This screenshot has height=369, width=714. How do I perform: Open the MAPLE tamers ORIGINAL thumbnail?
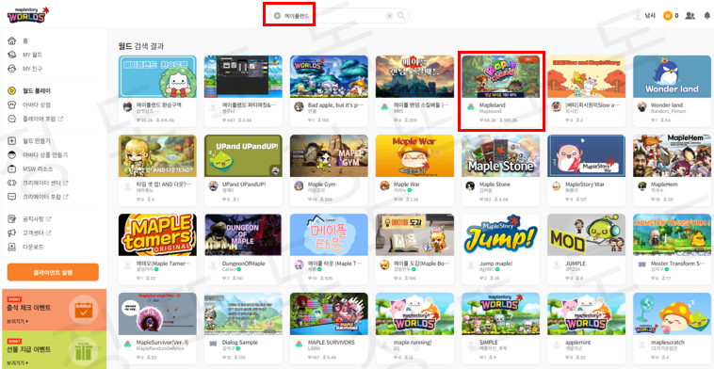[x=157, y=234]
